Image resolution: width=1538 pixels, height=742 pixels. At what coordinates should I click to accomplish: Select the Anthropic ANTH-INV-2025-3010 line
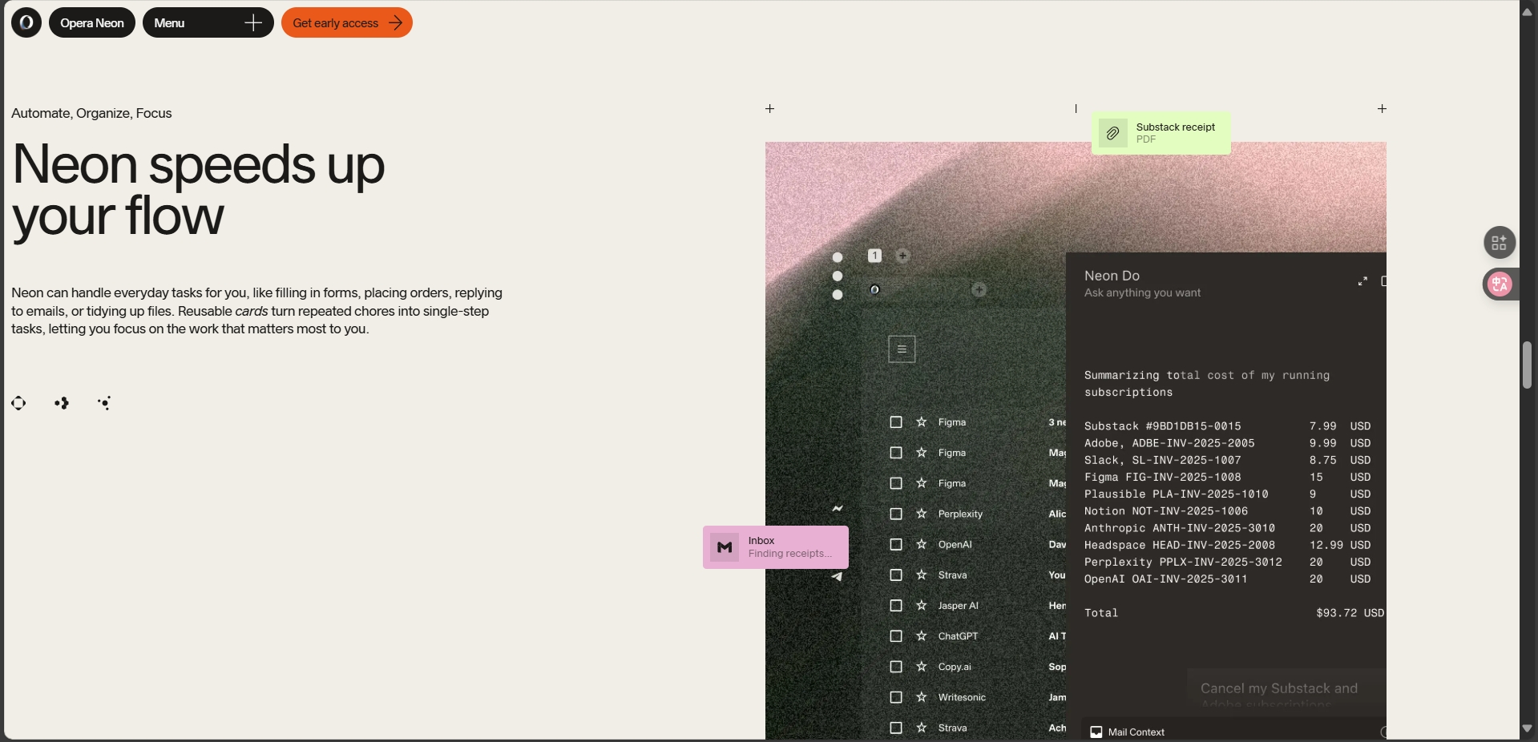click(1227, 528)
